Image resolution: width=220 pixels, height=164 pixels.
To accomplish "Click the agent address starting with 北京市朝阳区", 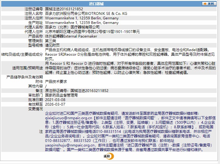I will [92, 32].
